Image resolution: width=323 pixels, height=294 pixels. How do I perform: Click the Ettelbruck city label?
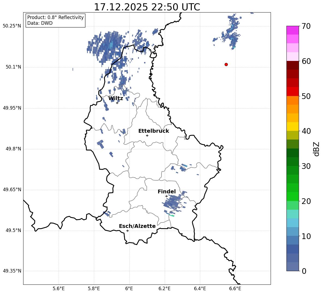point(154,131)
